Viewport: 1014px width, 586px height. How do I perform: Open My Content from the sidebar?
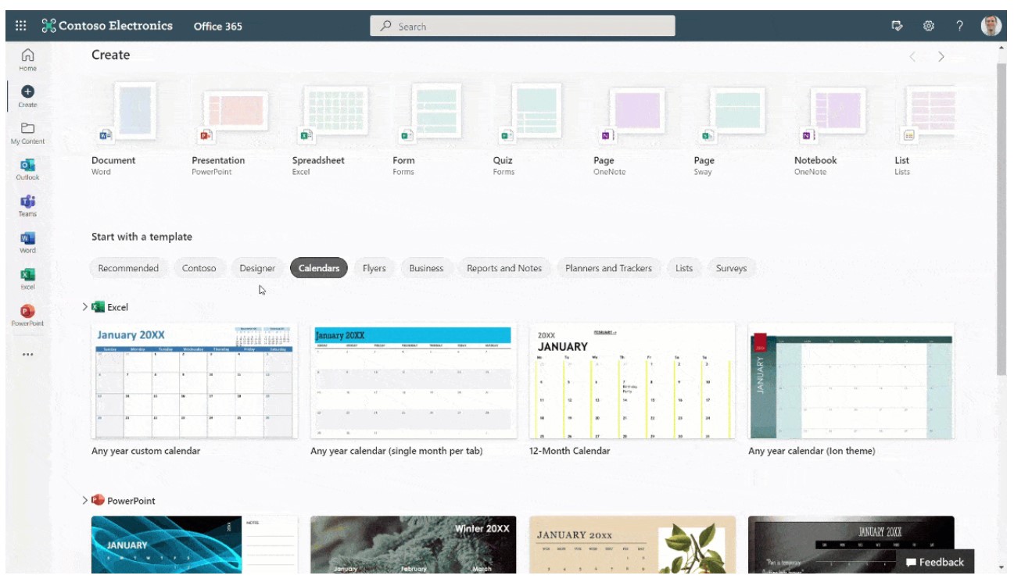(27, 133)
